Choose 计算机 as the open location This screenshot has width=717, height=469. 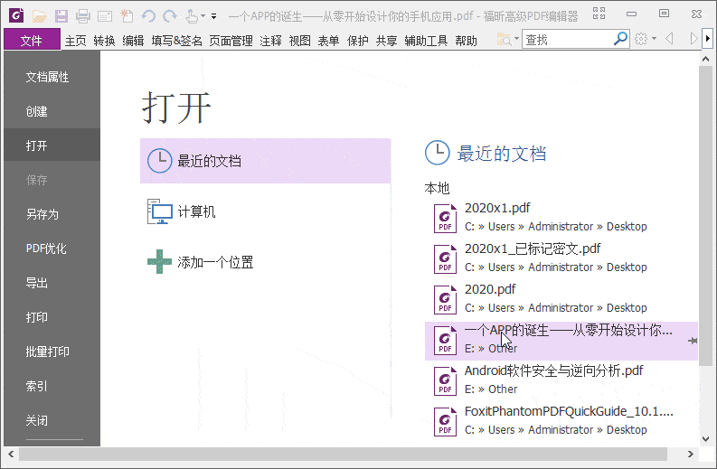coord(196,212)
